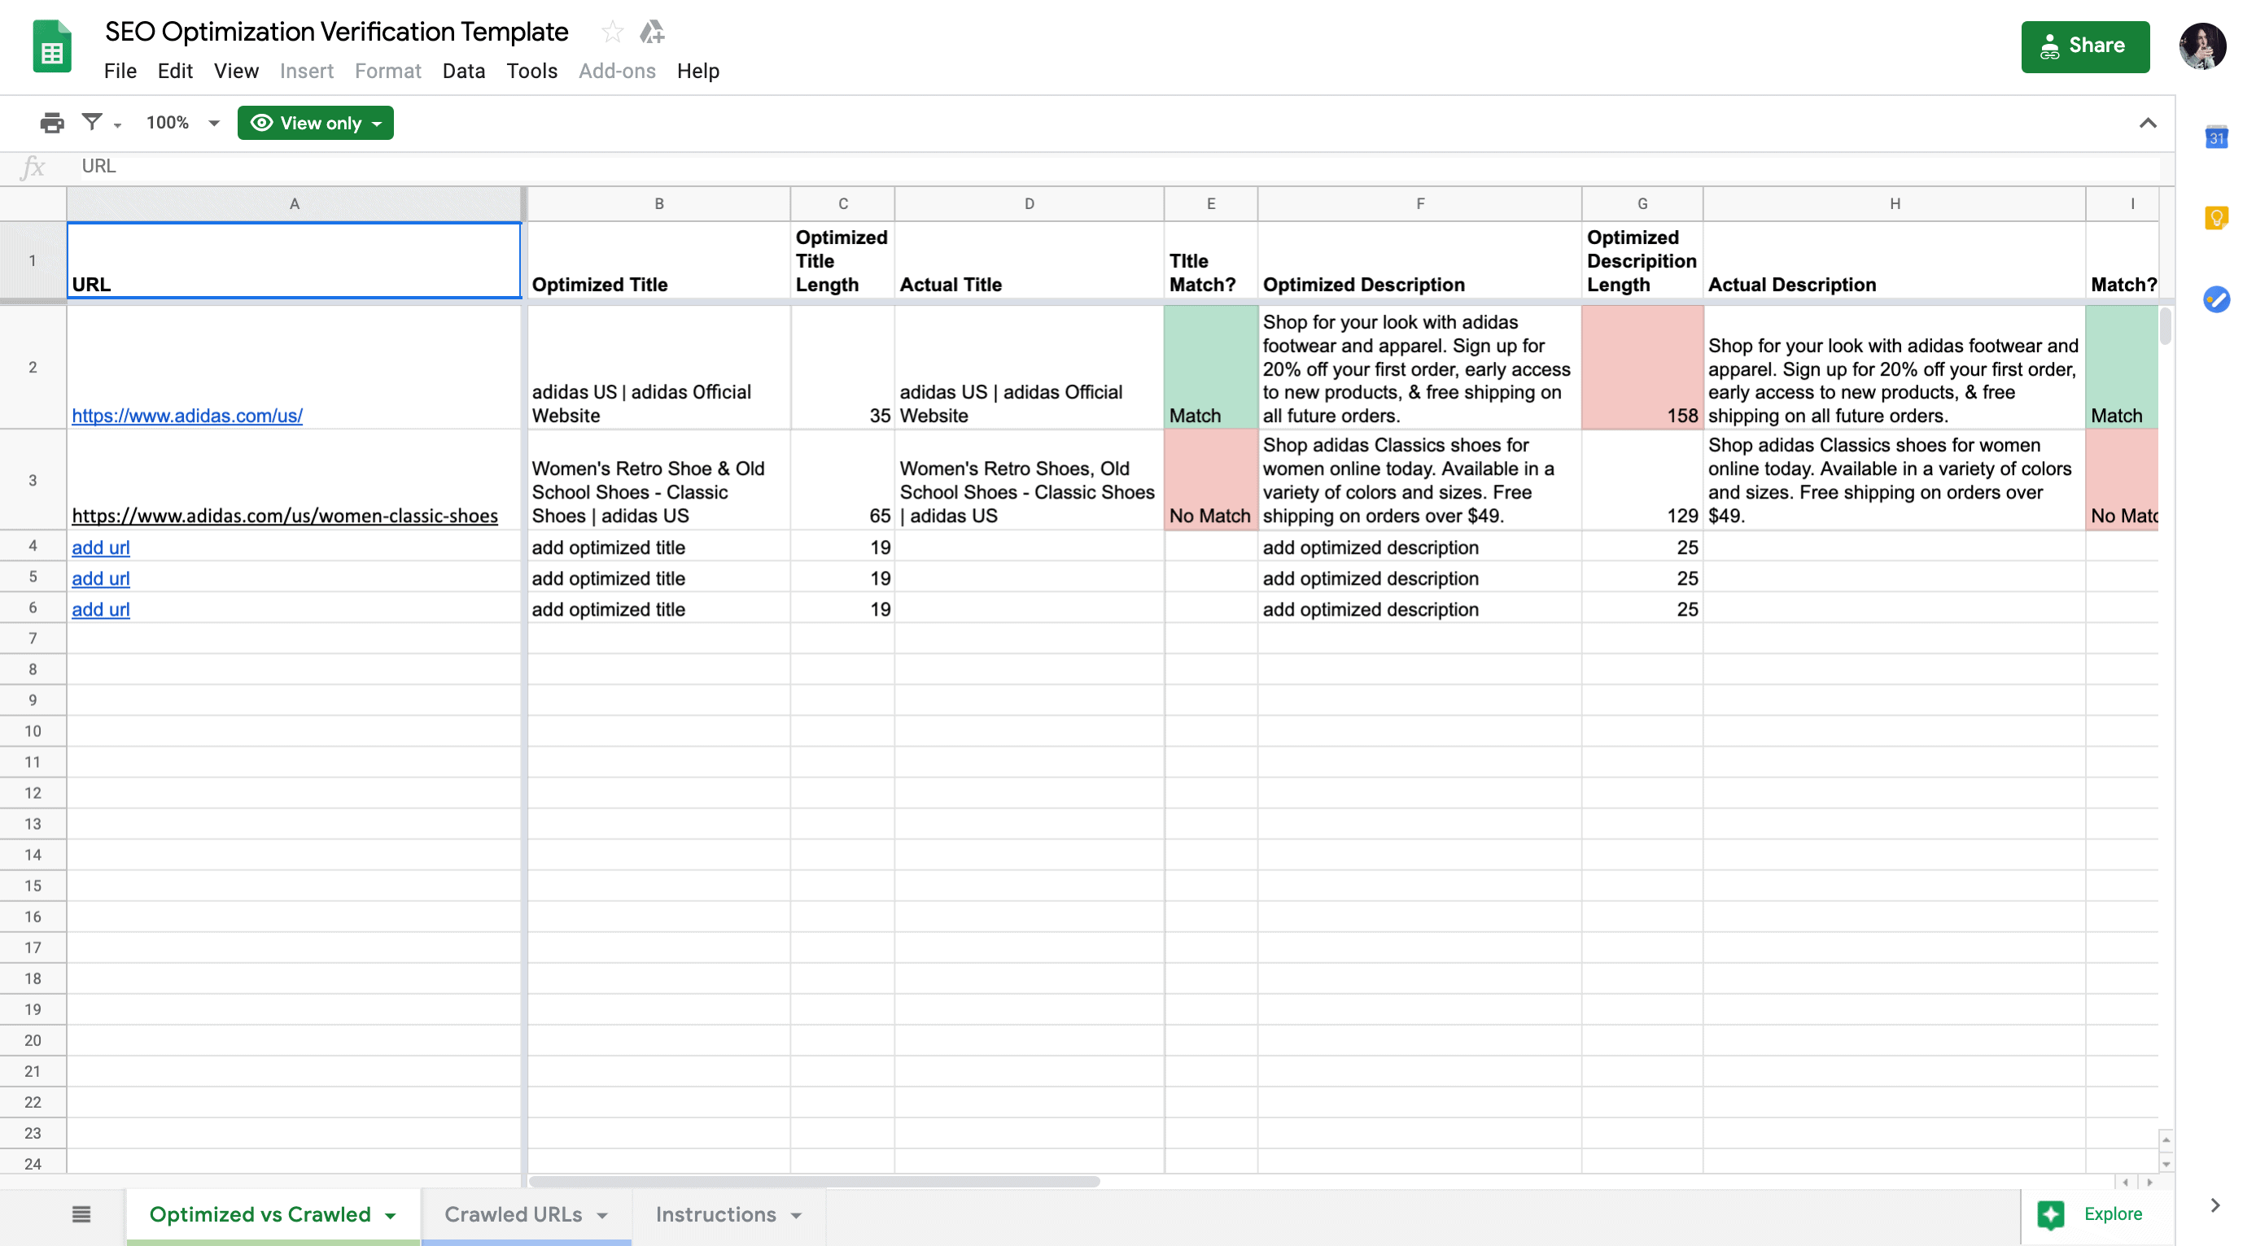This screenshot has width=2256, height=1246.
Task: Select row 6's add optimized title cell
Action: click(x=658, y=609)
